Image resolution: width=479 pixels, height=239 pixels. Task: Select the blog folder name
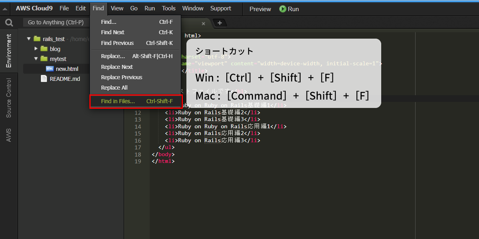(55, 49)
